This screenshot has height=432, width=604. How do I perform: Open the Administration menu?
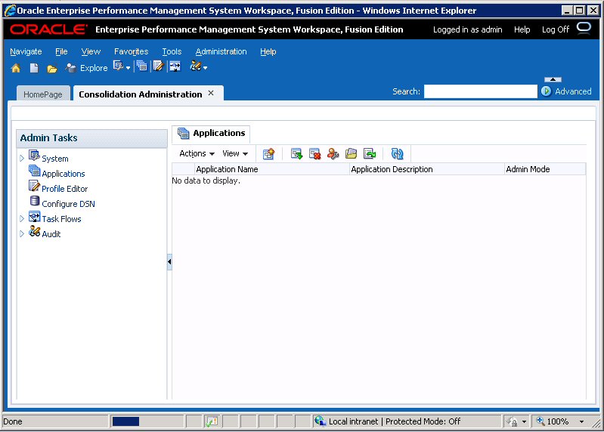tap(221, 51)
